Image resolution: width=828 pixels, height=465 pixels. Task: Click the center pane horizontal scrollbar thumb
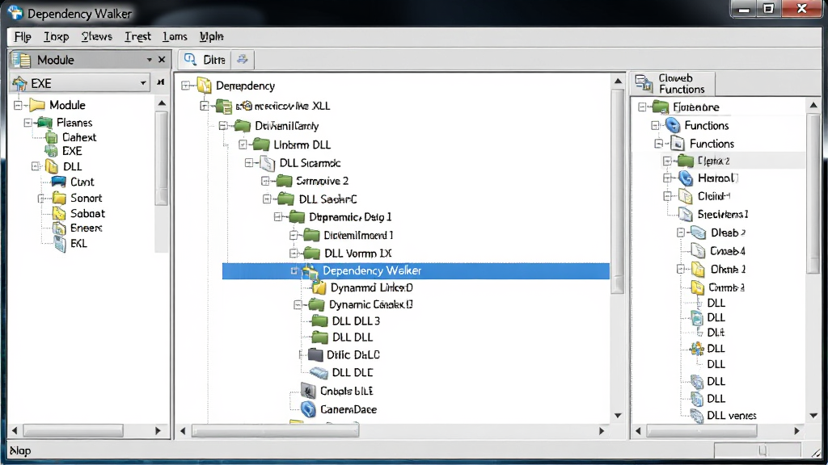tap(275, 431)
